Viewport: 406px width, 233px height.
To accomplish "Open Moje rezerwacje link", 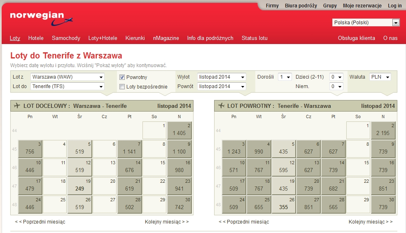I will 362,6.
